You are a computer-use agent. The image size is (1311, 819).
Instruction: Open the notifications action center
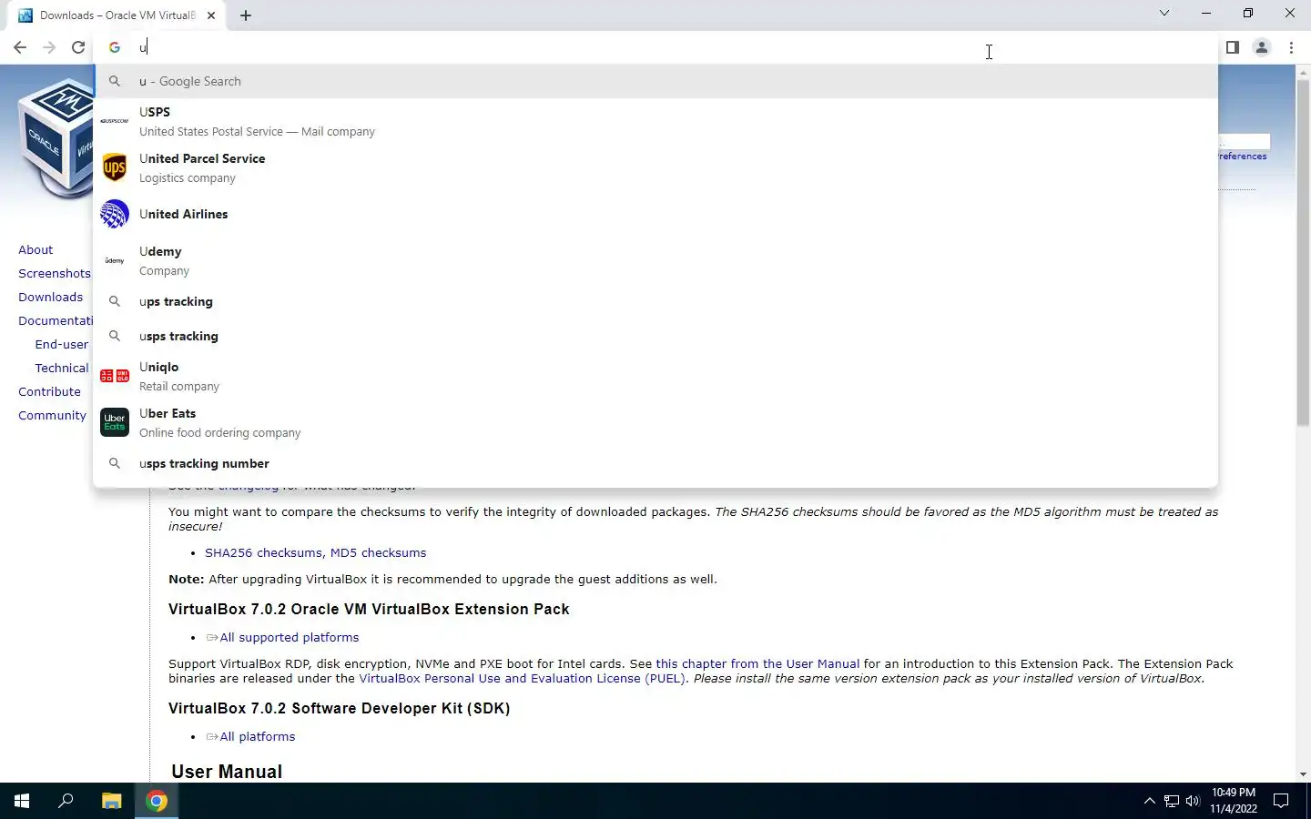1281,801
